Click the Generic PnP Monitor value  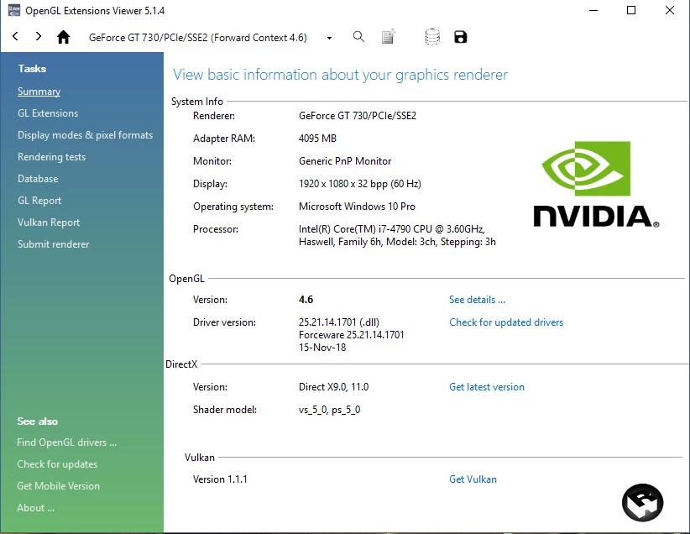tap(345, 161)
